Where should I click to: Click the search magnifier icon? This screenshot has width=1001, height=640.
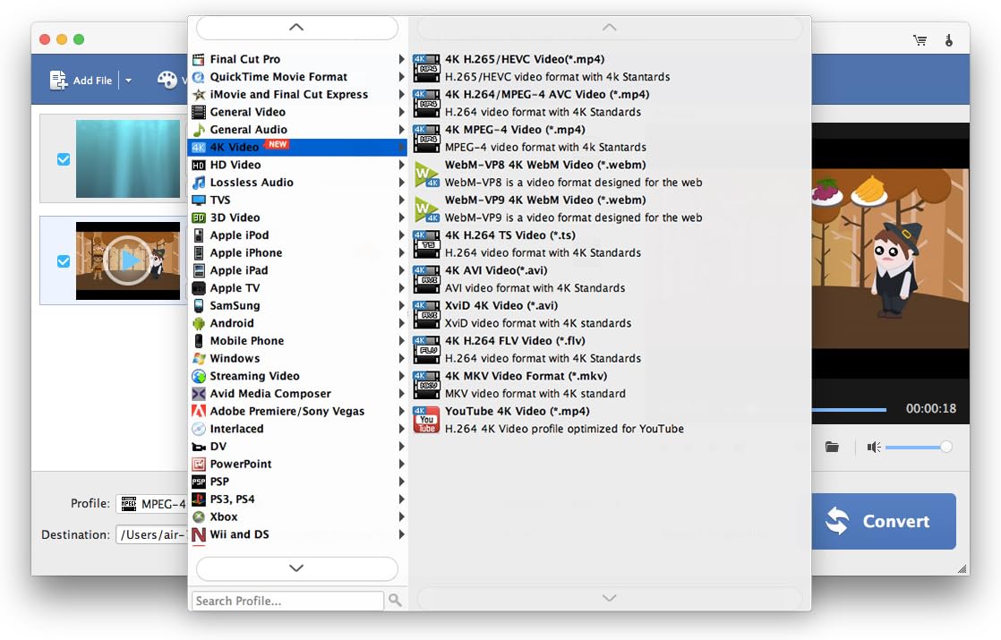tap(395, 601)
